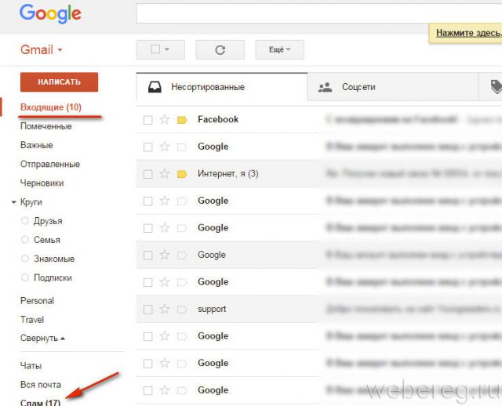Switch to the Несортированные tab
Screen dimensions: 502x406
click(221, 87)
